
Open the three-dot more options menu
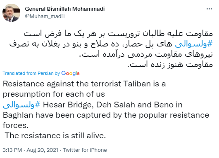point(209,9)
